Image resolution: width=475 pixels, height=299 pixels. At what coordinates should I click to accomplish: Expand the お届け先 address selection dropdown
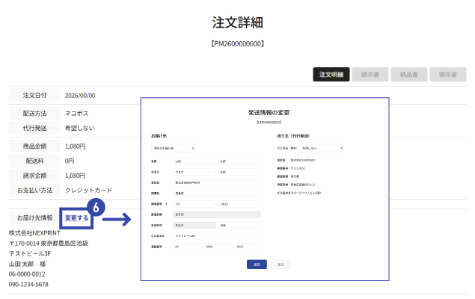(x=173, y=148)
